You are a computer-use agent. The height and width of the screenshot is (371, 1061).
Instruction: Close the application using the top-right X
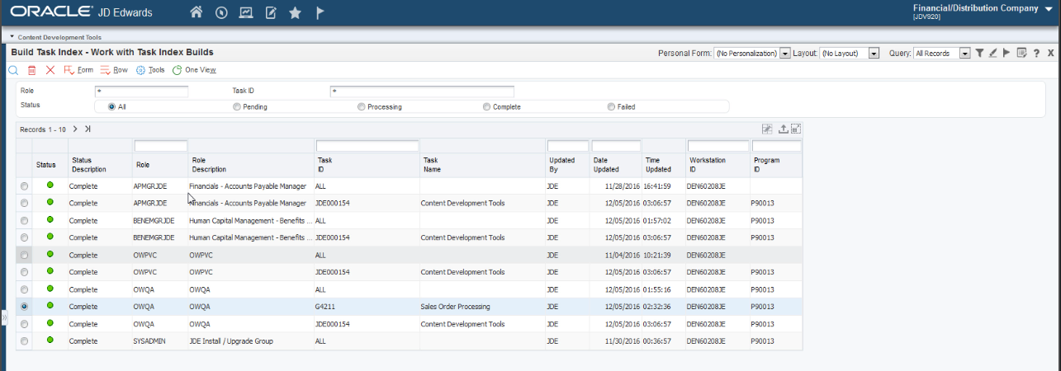coord(1050,53)
